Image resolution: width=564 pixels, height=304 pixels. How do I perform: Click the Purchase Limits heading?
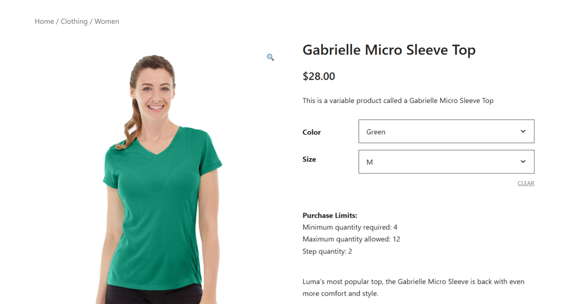[x=330, y=215]
